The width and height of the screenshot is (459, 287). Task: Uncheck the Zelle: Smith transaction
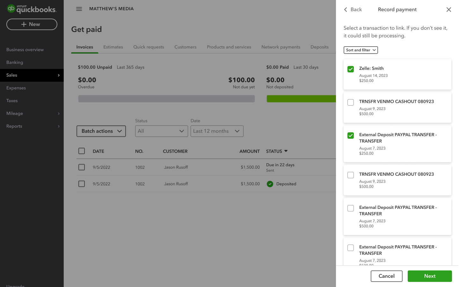tap(351, 69)
